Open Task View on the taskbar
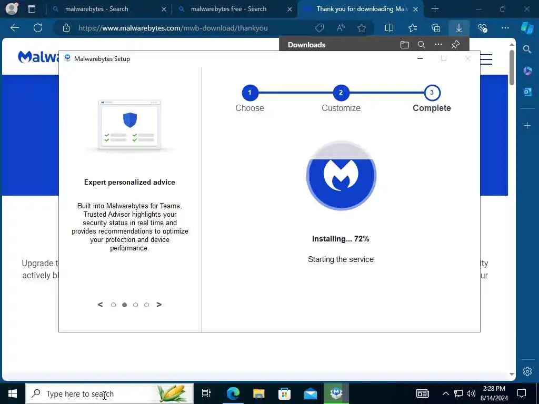 click(206, 393)
